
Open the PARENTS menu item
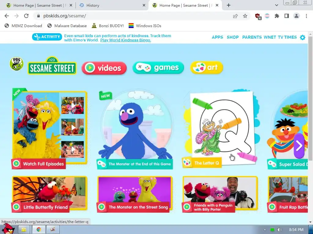[252, 37]
